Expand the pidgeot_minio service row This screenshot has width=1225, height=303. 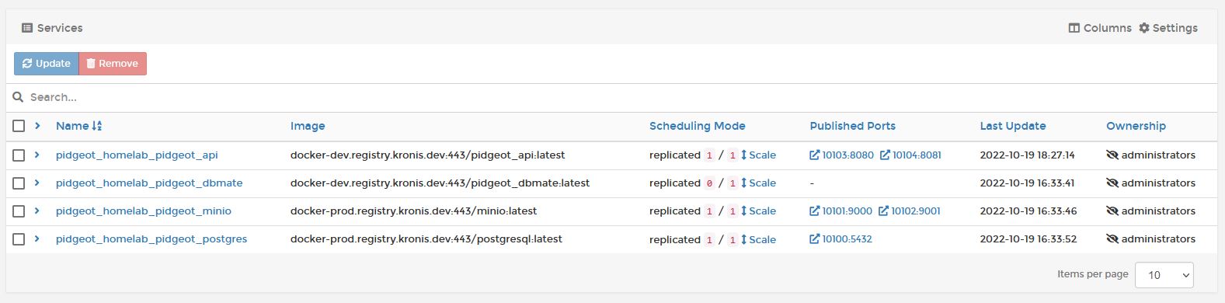pos(37,211)
